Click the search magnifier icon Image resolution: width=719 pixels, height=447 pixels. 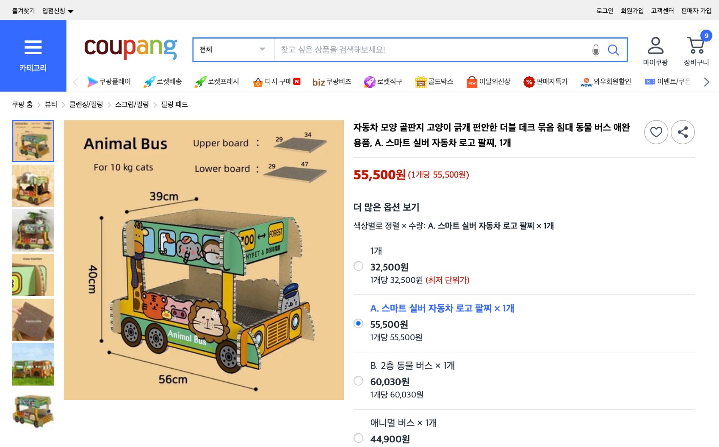pos(613,50)
